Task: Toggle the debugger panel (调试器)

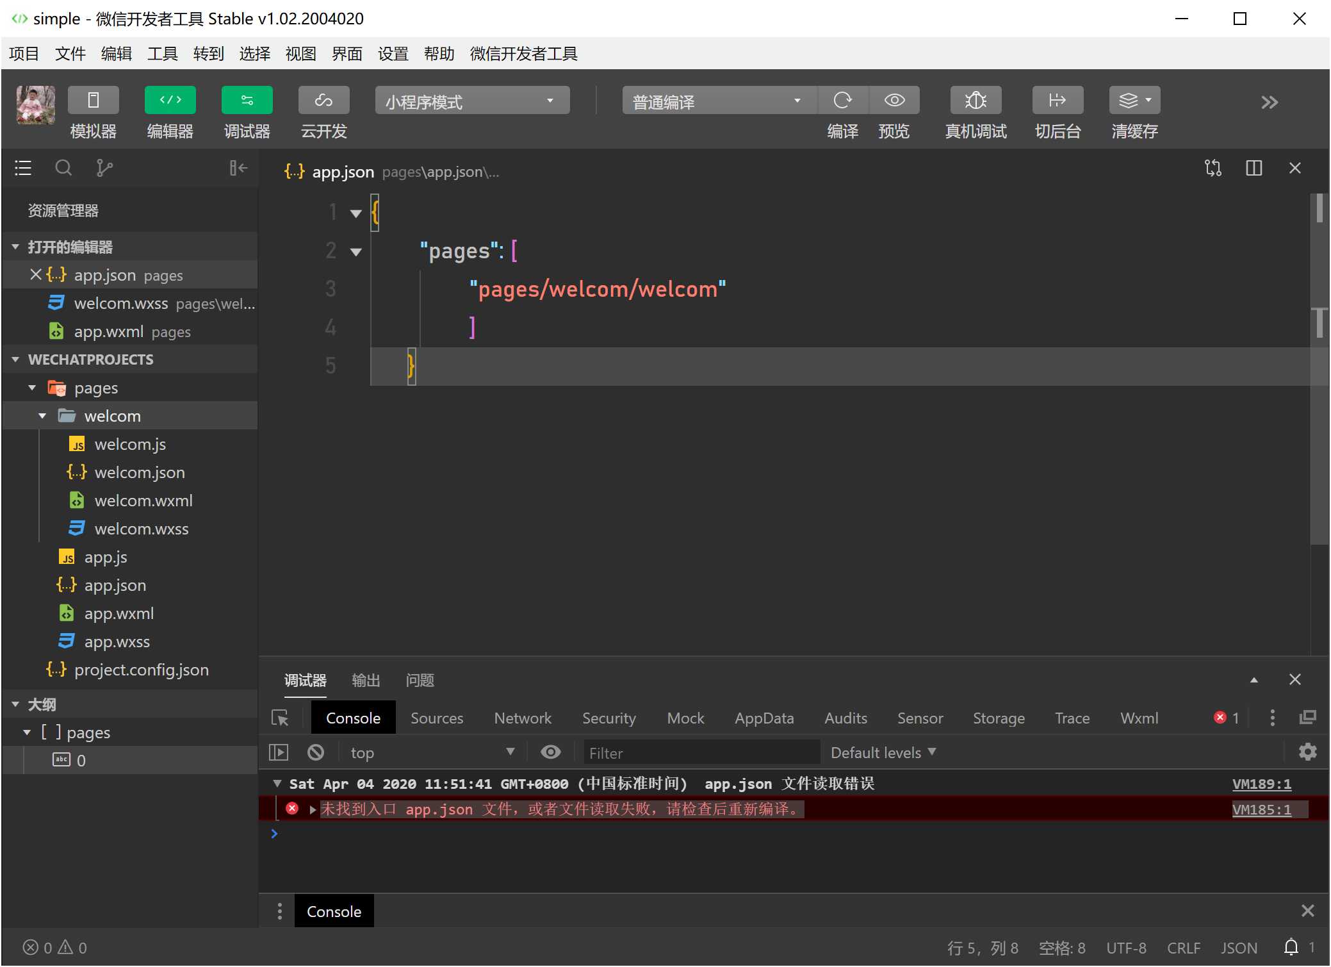Action: pos(247,101)
